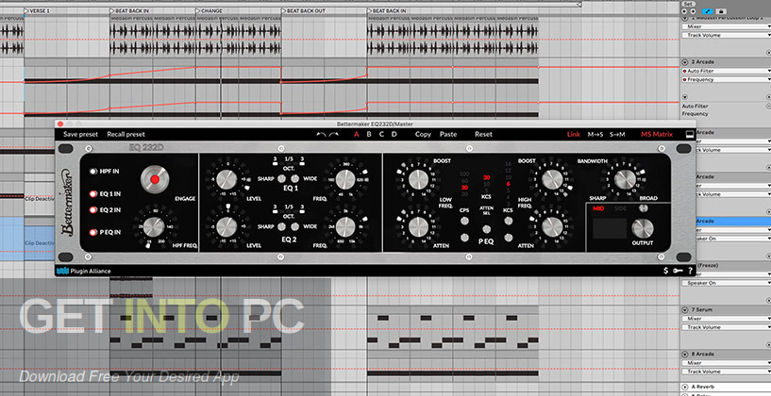Click the EQ 1 WIDE button
The height and width of the screenshot is (396, 771).
(x=295, y=178)
